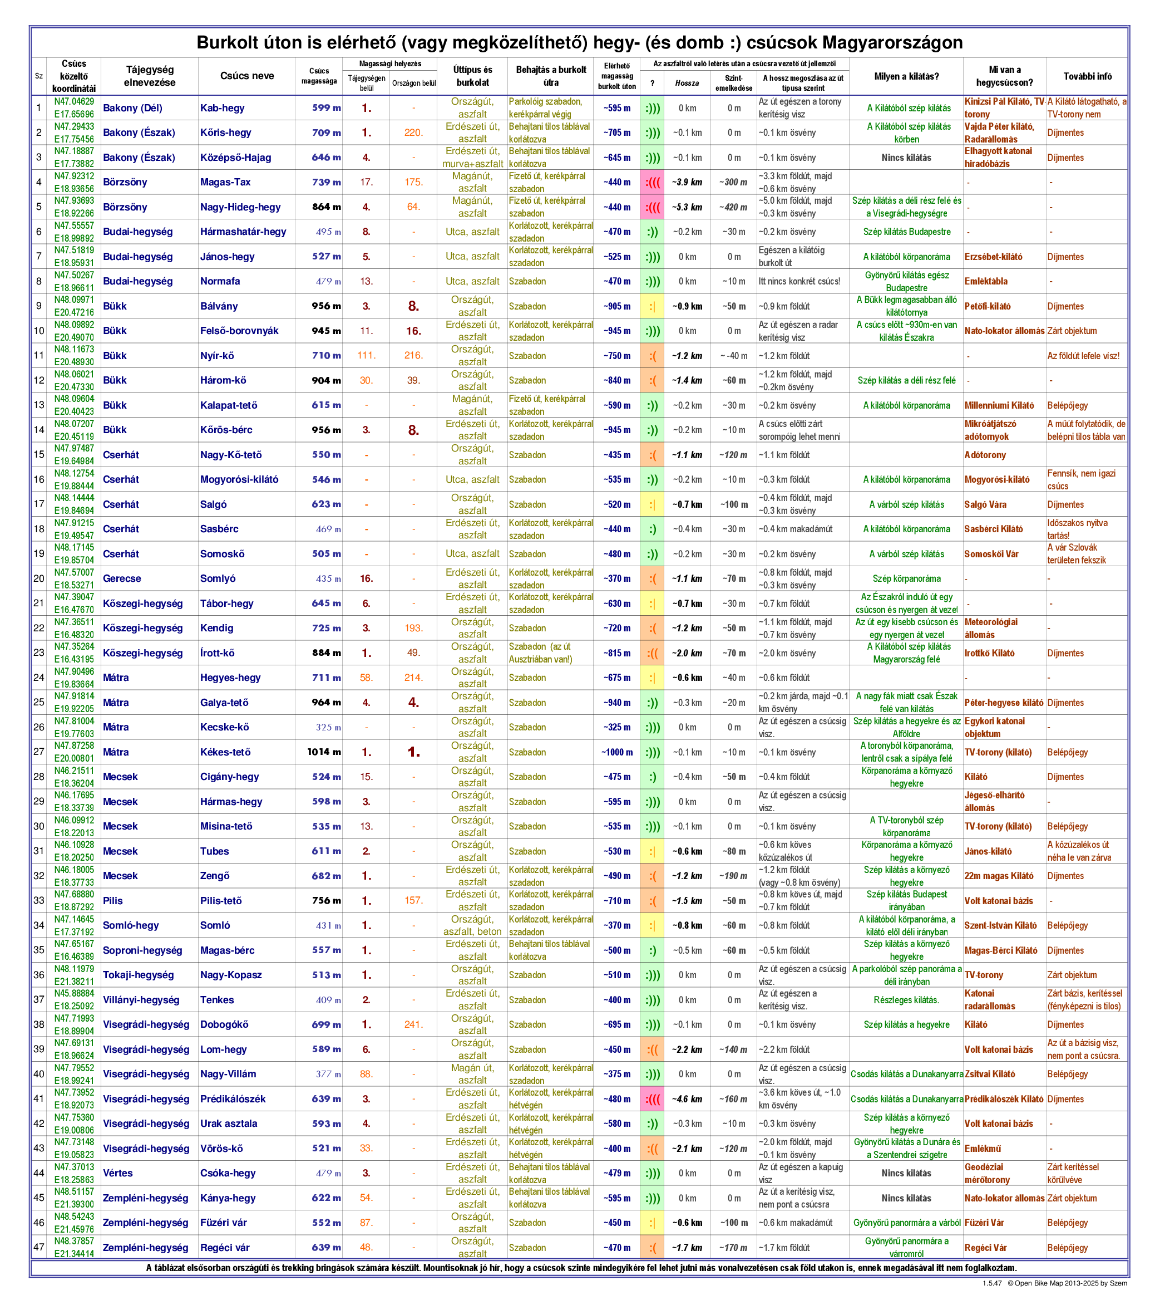Click the 1014 m height cell
The height and width of the screenshot is (1300, 1160).
324,752
